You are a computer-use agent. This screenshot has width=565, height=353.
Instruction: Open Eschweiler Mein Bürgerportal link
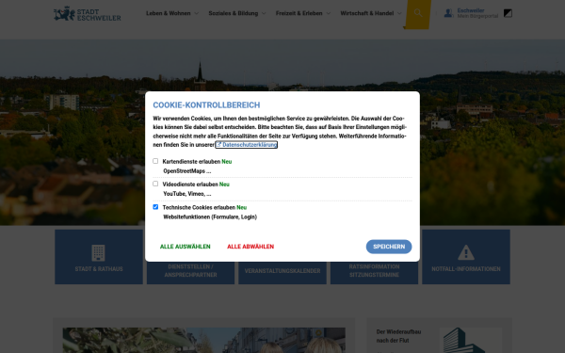[x=477, y=13]
